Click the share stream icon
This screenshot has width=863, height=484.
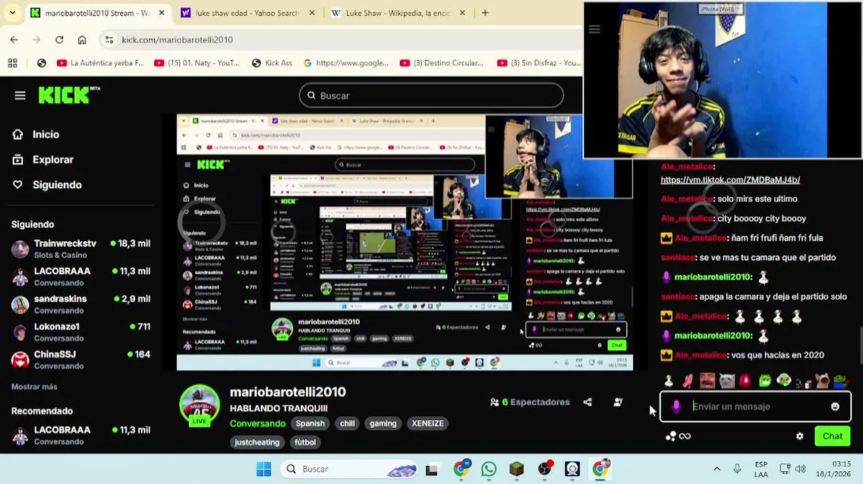pos(588,402)
